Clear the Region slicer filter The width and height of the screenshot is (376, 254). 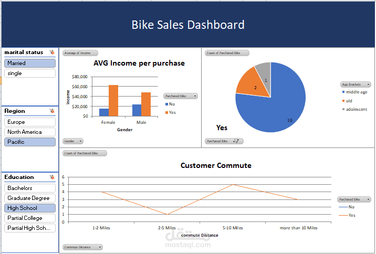click(x=51, y=111)
